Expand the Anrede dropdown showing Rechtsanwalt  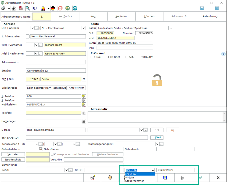point(84,28)
